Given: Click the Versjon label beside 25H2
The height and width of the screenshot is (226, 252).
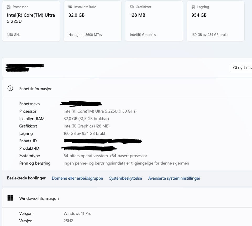Looking at the screenshot, I should coord(26,221).
